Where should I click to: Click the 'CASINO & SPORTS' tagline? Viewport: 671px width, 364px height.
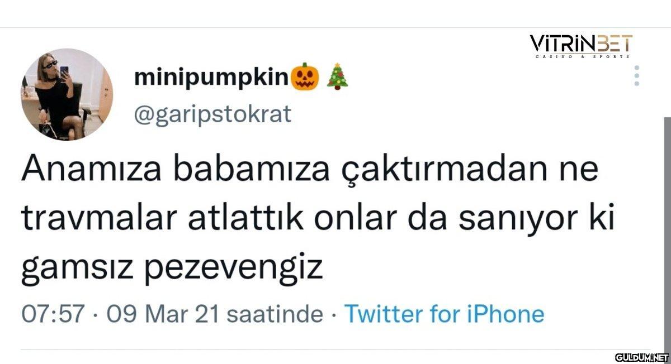point(582,56)
